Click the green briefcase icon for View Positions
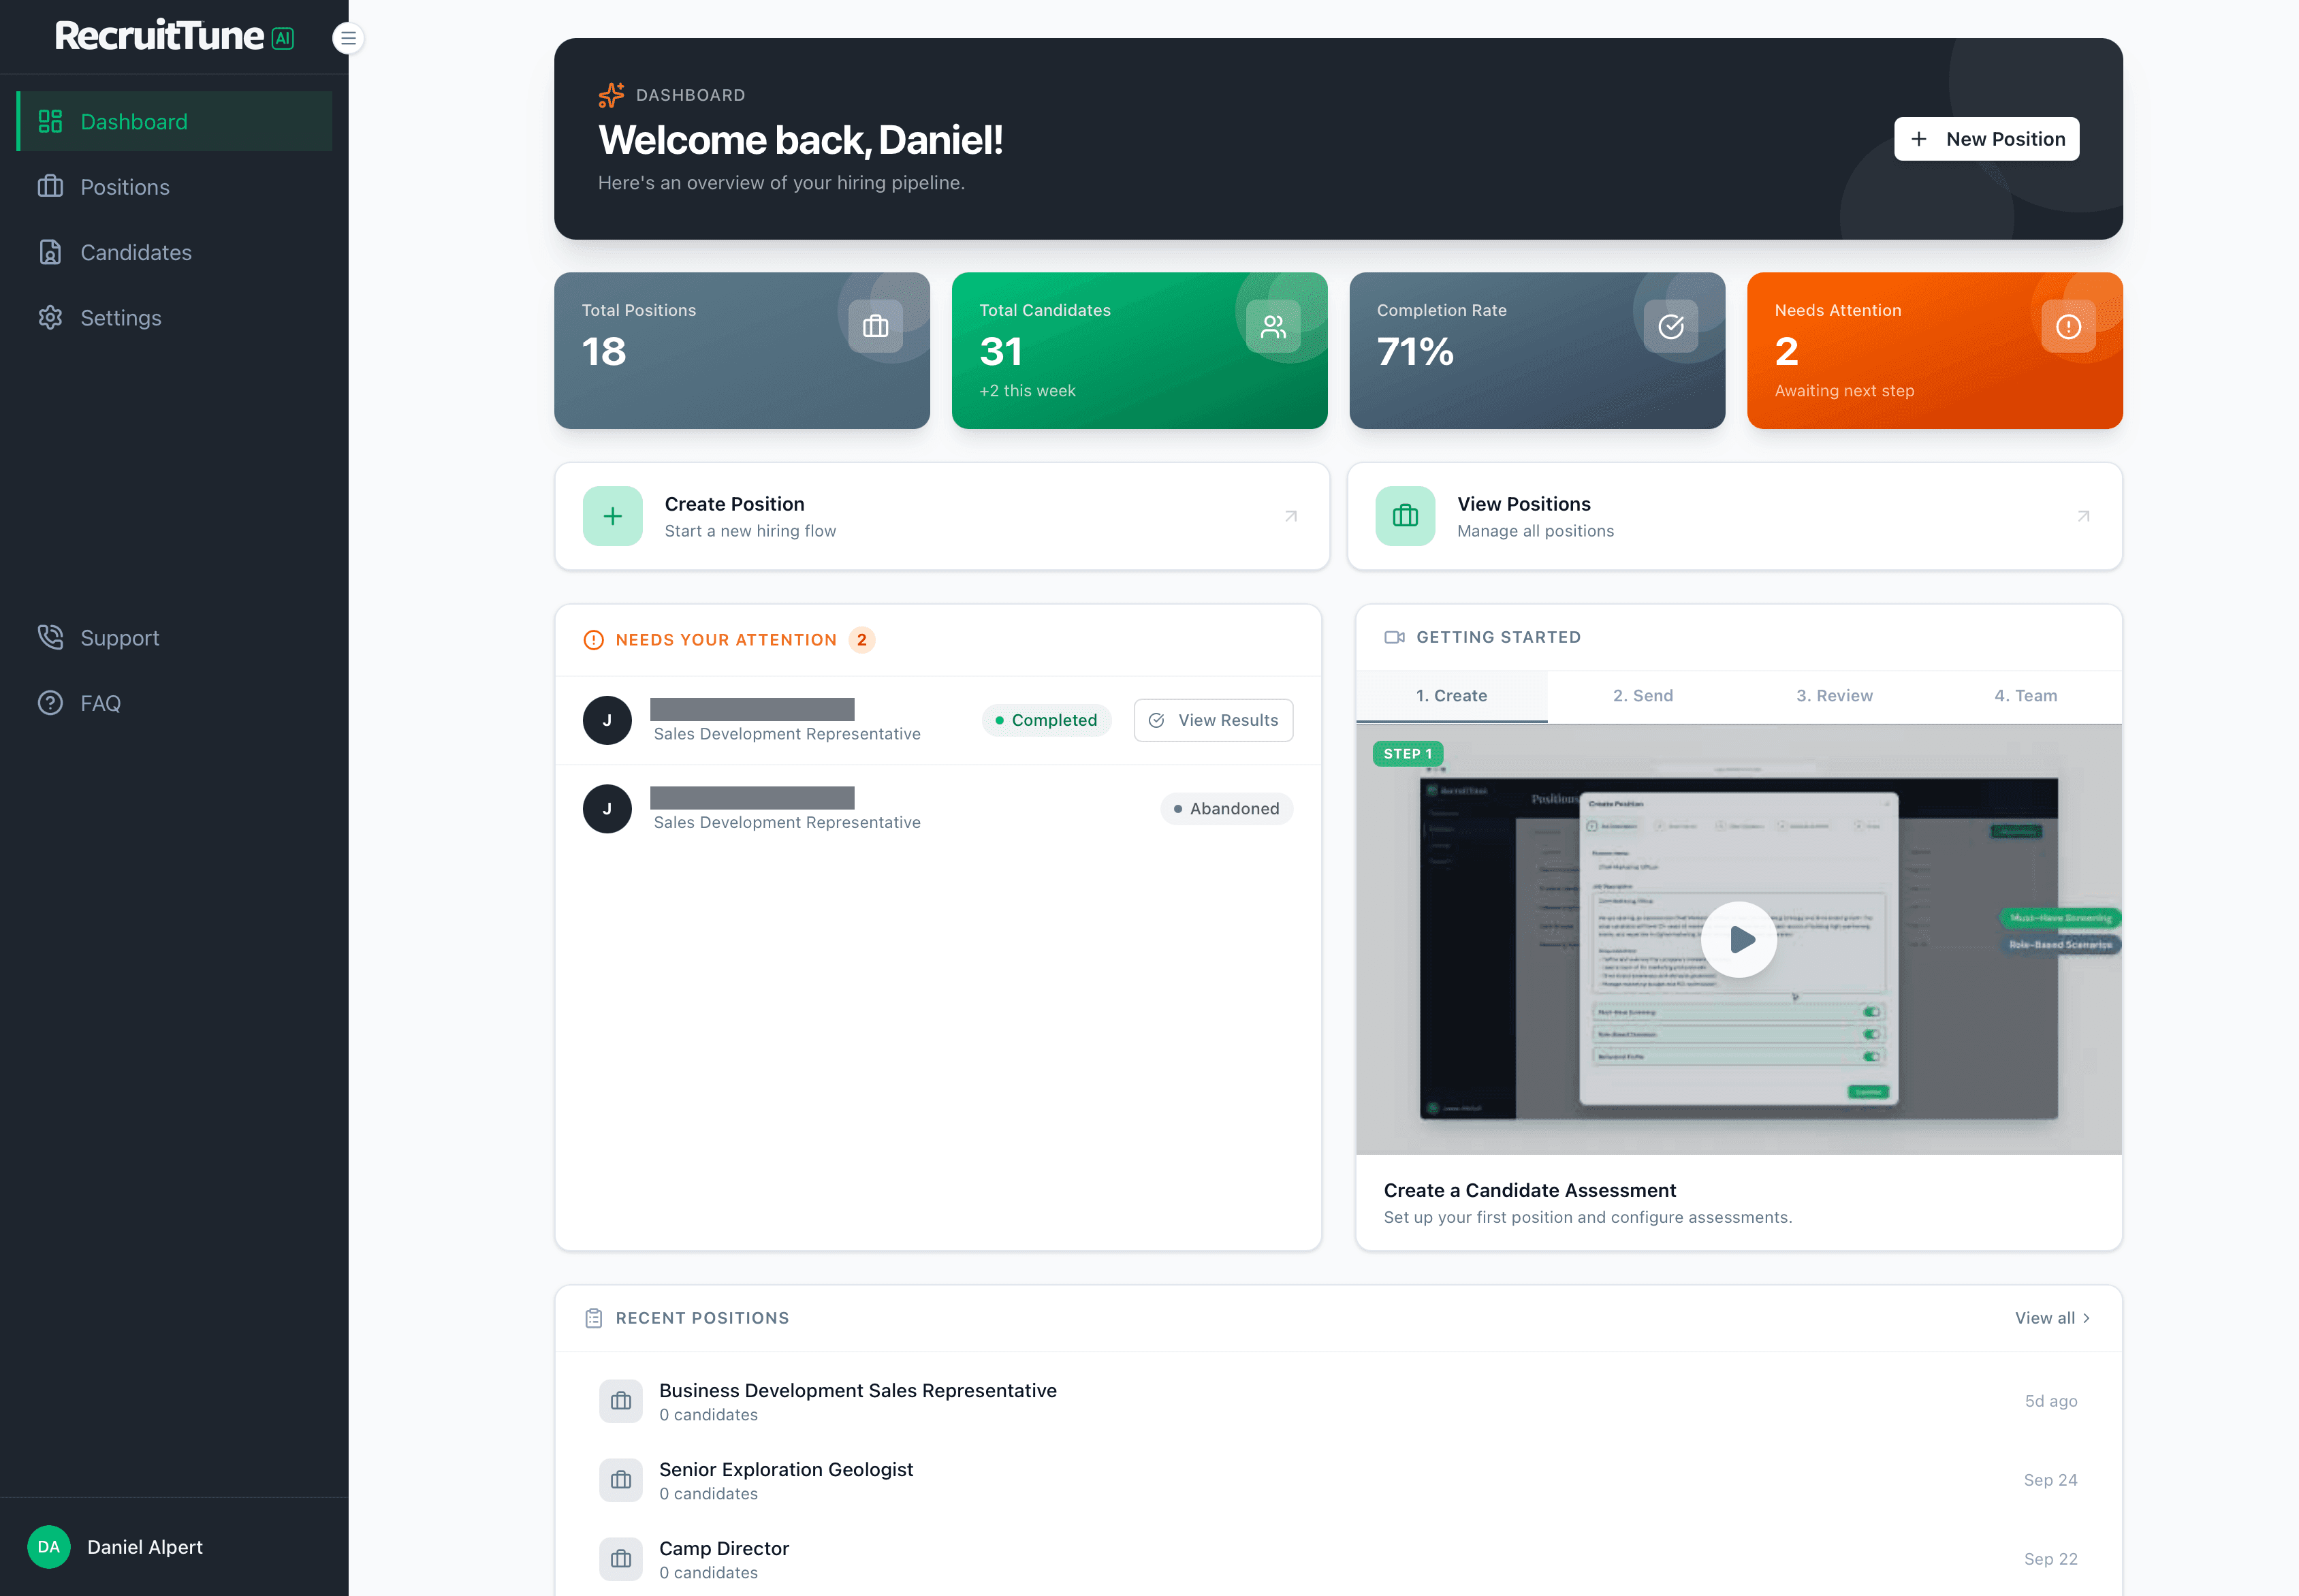The image size is (2299, 1596). tap(1405, 516)
